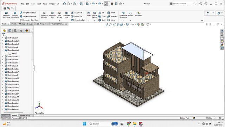Viewport: 225px width, 127px height.
Task: Click the Print icon in top toolbar
Action: (87, 4)
